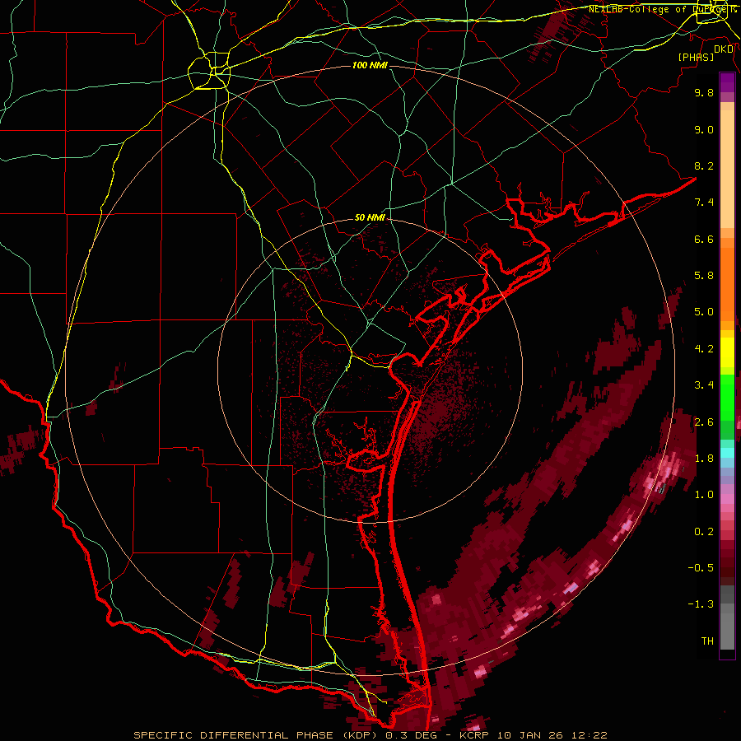Click the 0.2 value on the color scale
The image size is (741, 741).
point(704,532)
